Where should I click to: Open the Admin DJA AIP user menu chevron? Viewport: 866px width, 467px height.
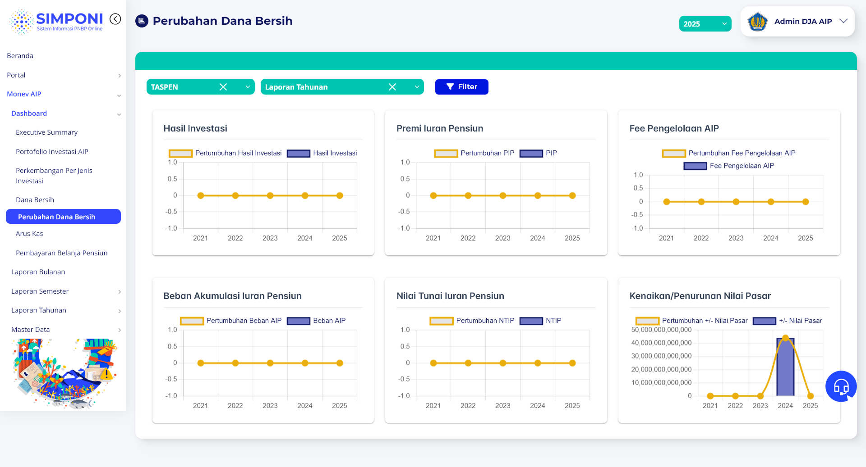pos(843,21)
